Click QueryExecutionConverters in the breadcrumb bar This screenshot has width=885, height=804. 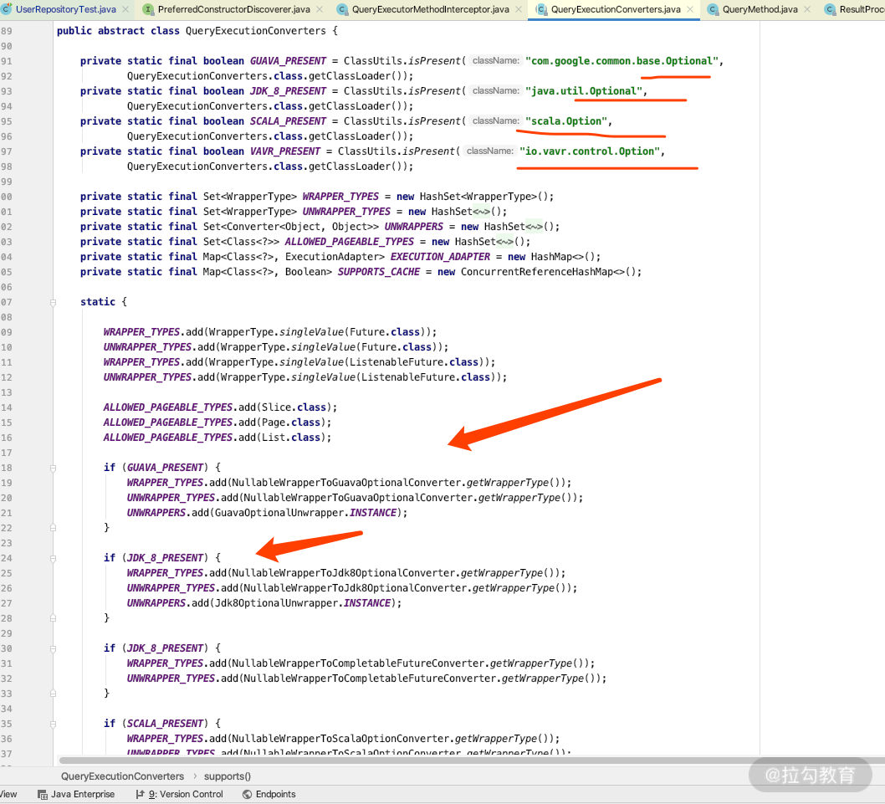point(122,776)
